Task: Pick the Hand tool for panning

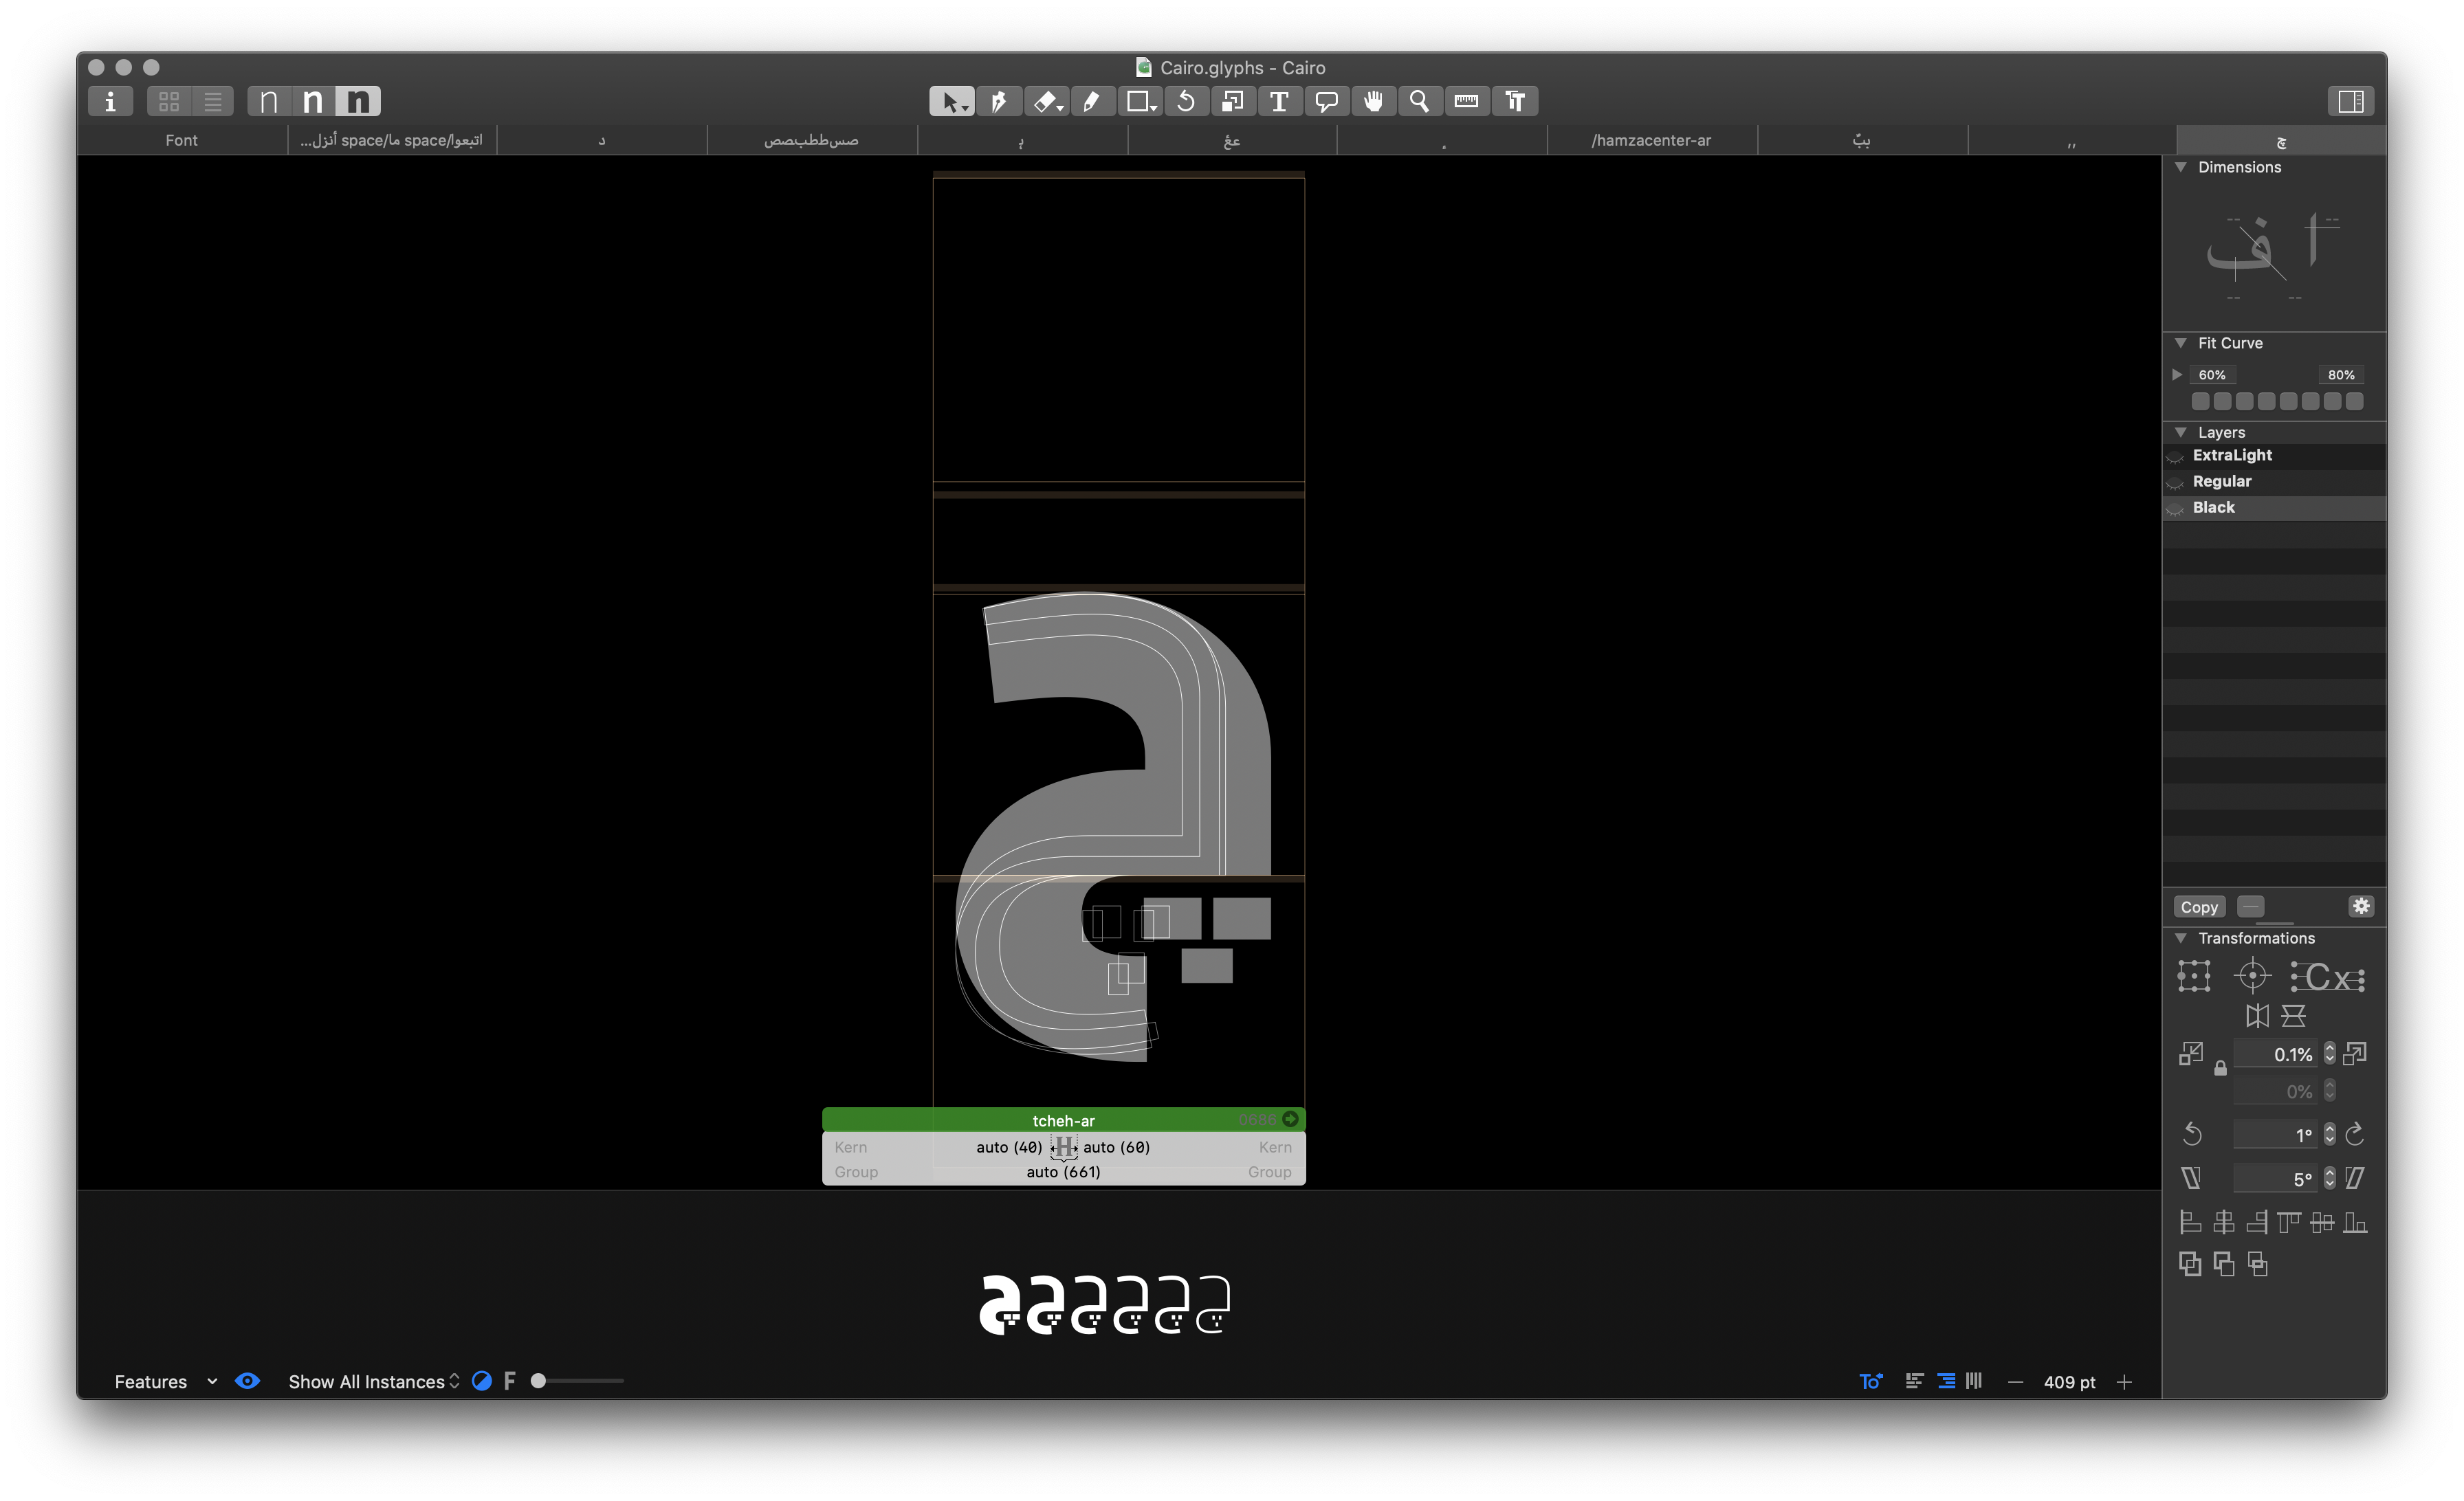Action: 1374,101
